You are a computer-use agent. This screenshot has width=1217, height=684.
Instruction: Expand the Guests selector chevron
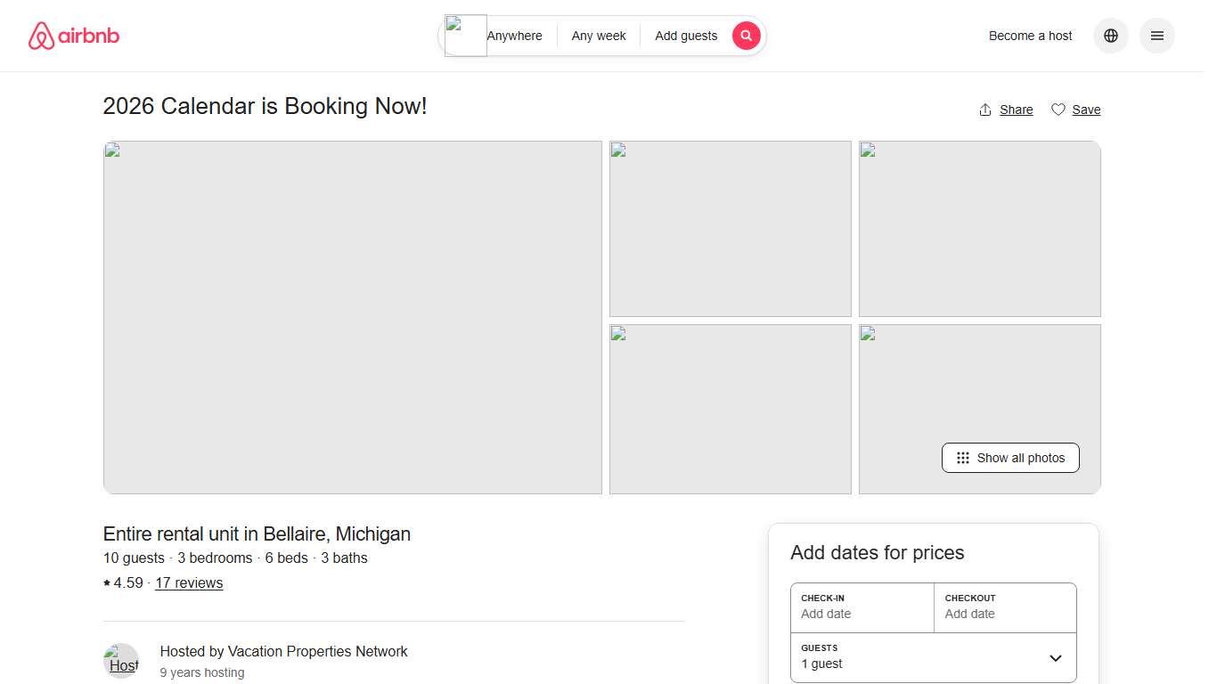pos(1053,657)
